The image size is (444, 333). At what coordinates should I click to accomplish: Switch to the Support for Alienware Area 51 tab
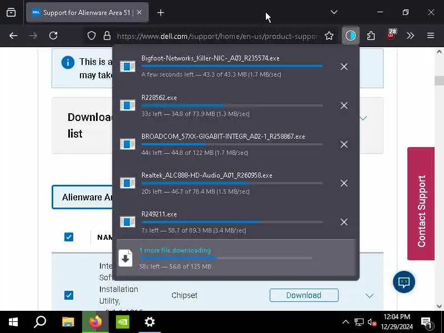point(87,12)
